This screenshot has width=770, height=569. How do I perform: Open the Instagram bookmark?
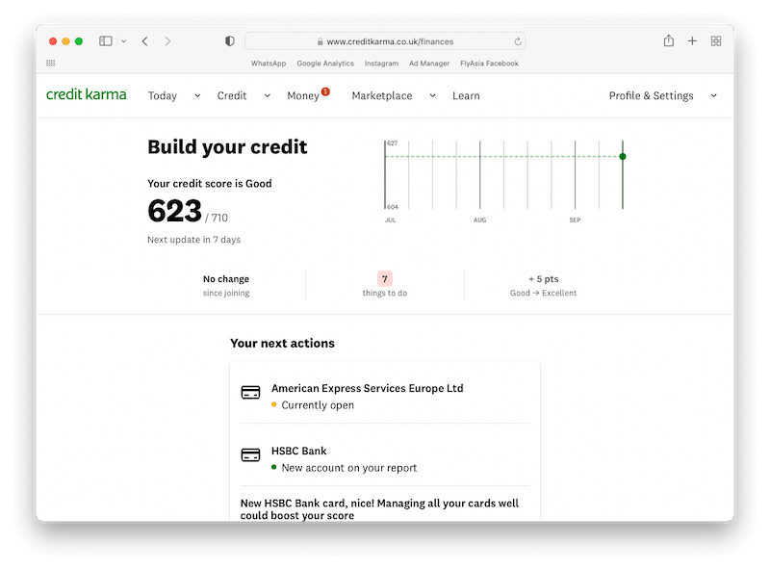pos(381,64)
